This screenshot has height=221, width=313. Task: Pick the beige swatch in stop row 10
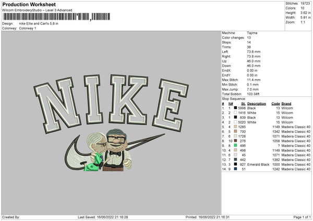point(236,150)
